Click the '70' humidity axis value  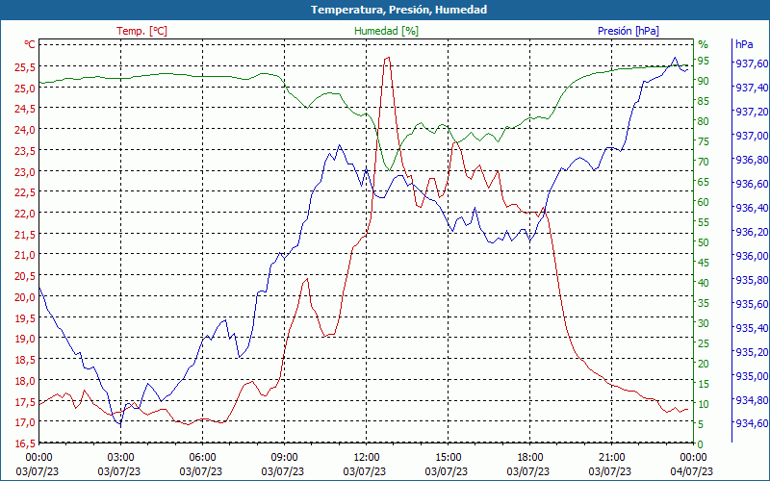[704, 162]
